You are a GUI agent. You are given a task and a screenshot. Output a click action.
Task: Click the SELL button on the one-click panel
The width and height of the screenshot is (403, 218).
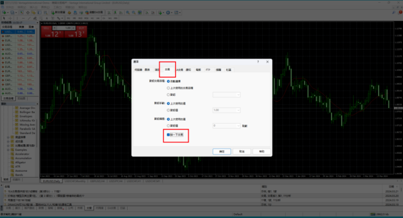click(47, 28)
